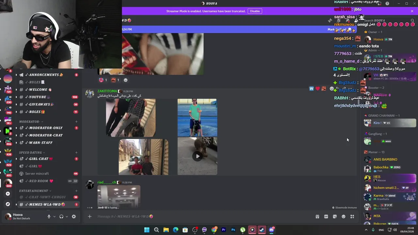Open member ANIS BAMBINO profile
Viewport: 418px width, 235px height.
(390, 160)
